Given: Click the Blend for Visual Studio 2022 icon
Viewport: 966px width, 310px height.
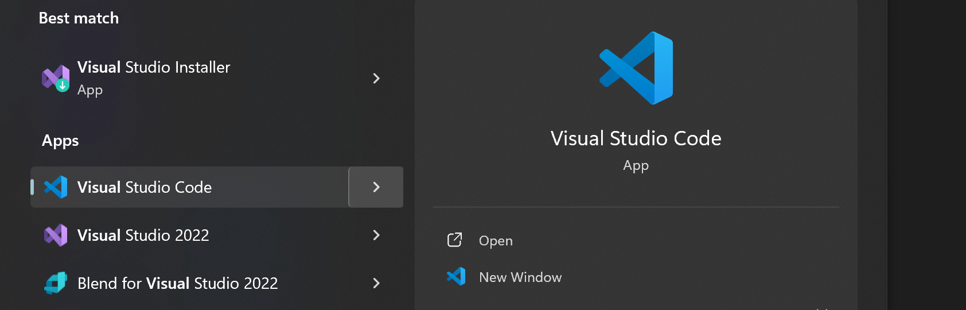Looking at the screenshot, I should coord(56,283).
